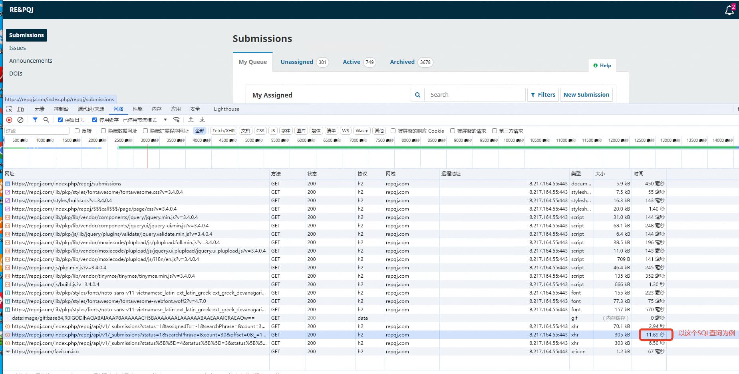The height and width of the screenshot is (374, 739).
Task: Toggle device toolbar emulation icon
Action: pos(21,109)
